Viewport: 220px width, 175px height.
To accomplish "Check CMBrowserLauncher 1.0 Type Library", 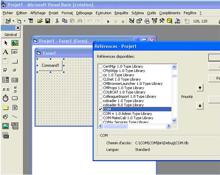I will tap(100, 83).
